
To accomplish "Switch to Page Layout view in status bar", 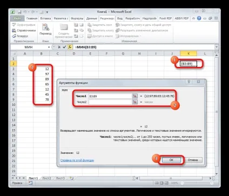I will (x=161, y=183).
